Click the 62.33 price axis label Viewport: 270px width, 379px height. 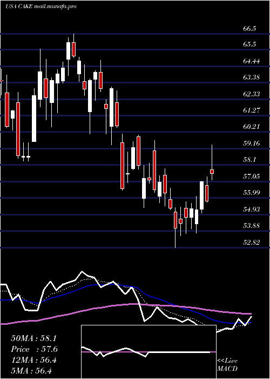252,94
